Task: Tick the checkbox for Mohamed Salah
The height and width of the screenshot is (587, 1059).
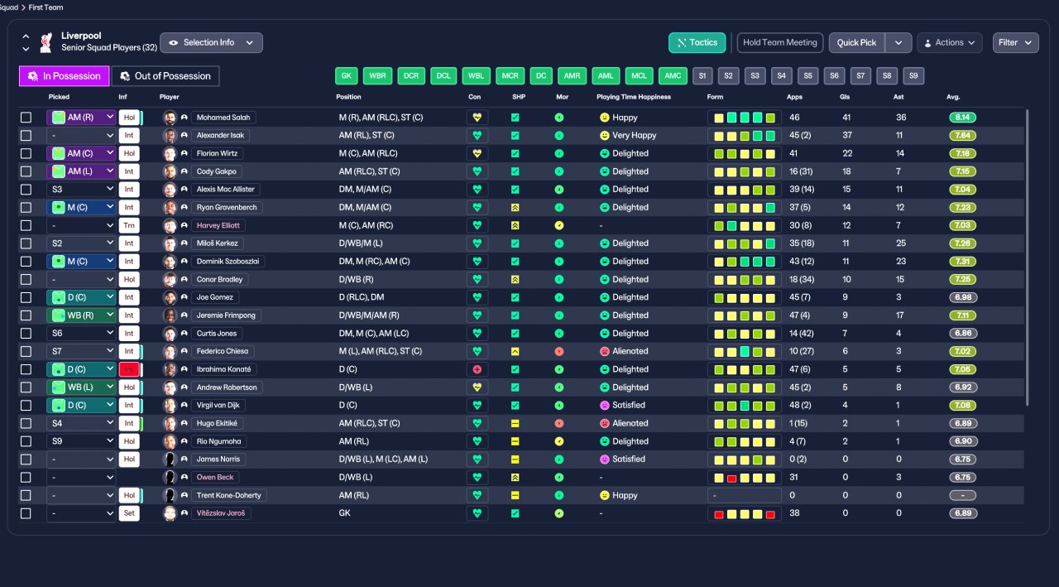Action: (x=26, y=118)
